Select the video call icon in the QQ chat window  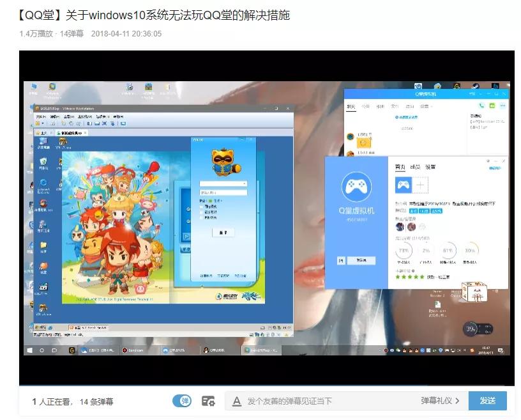tap(482, 105)
